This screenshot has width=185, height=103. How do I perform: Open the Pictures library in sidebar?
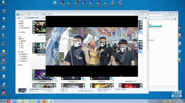21,43
